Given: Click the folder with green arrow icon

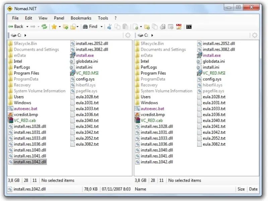Looking at the screenshot, I should click(x=65, y=27).
